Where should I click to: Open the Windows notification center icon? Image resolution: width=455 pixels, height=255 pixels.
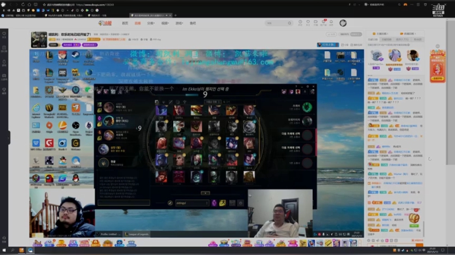point(443,250)
